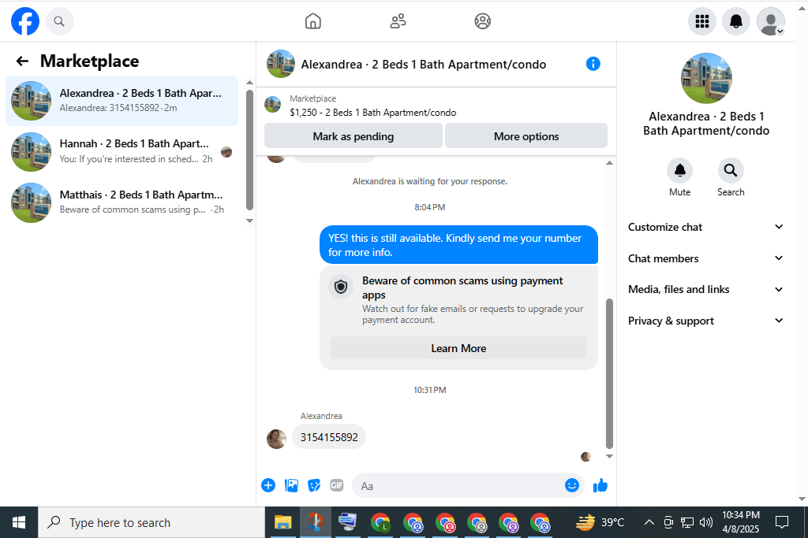
Task: Send a thumbs-up like
Action: [x=600, y=485]
